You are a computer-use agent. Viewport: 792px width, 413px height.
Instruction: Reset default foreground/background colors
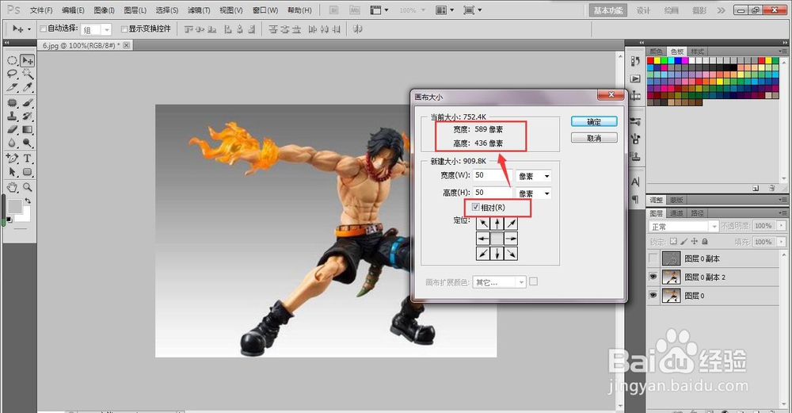pos(9,220)
